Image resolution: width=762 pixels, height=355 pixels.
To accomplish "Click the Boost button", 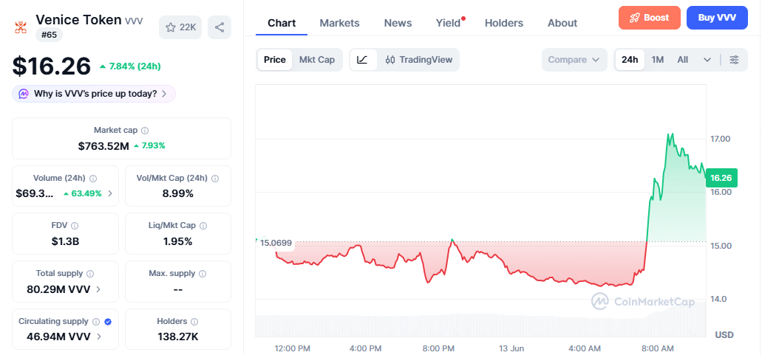I will click(649, 18).
